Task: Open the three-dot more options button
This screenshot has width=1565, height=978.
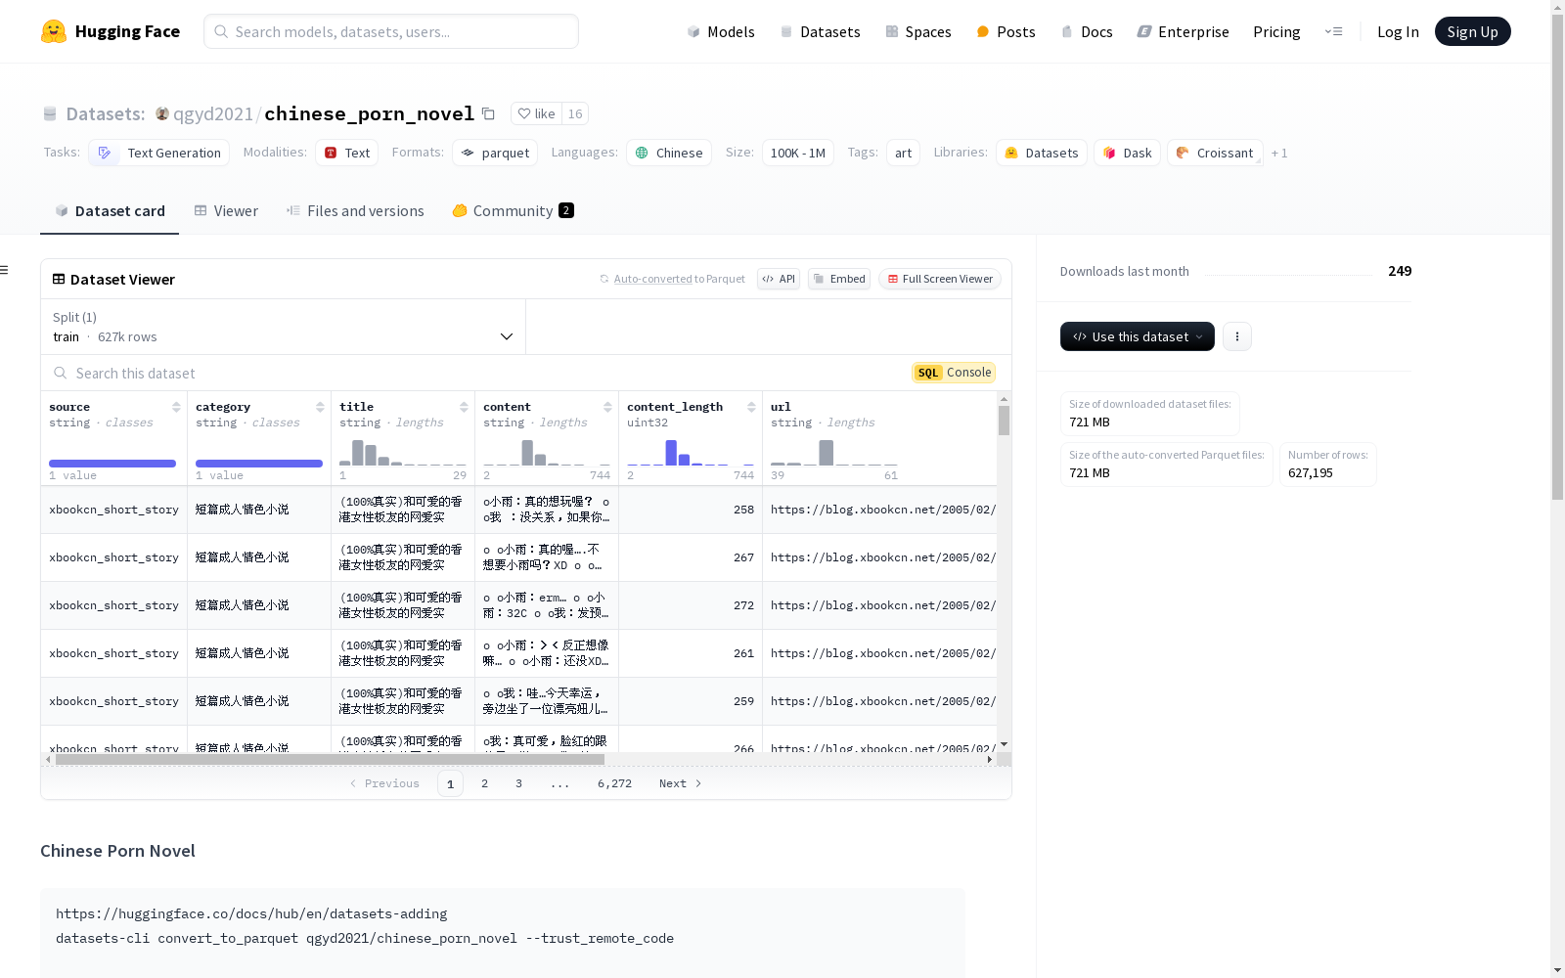Action: (1237, 336)
